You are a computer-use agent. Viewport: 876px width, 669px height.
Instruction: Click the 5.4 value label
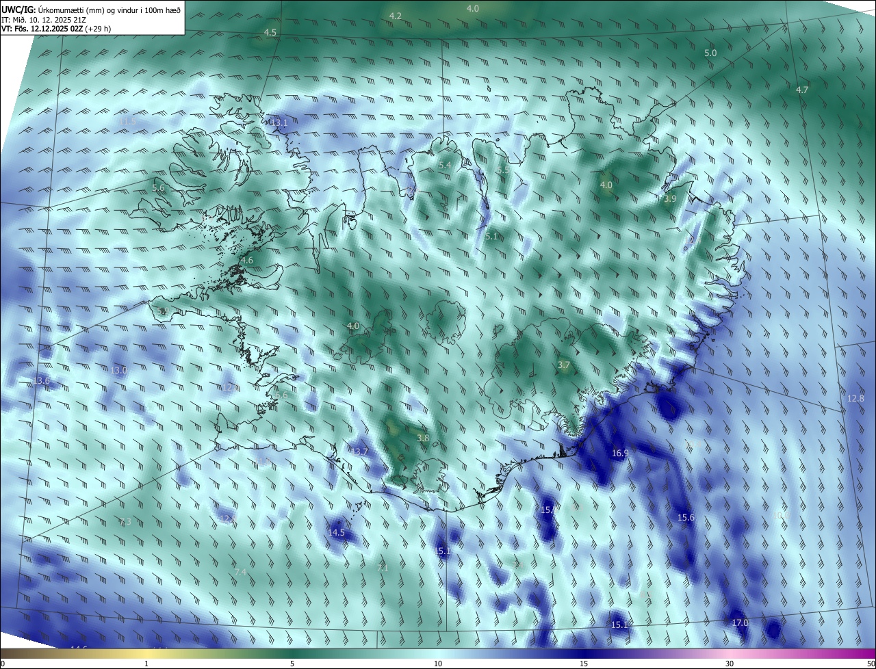click(445, 165)
